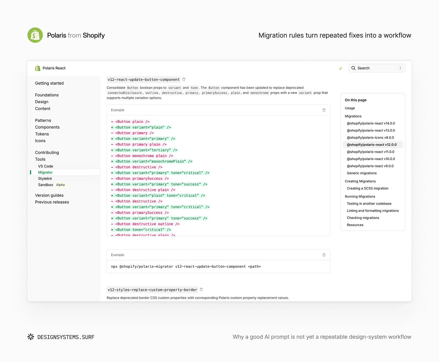Jump to Testing in another codebase
Viewport: 439px width, 362px height.
point(369,203)
